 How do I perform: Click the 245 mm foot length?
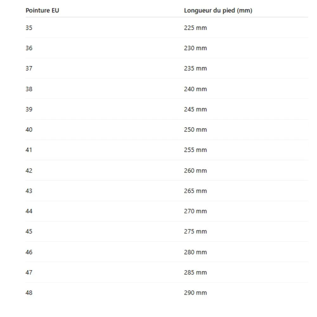point(195,109)
